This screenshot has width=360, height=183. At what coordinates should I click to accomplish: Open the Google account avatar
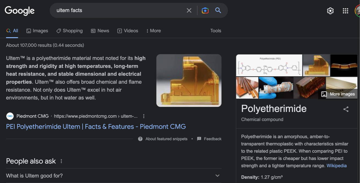[357, 11]
